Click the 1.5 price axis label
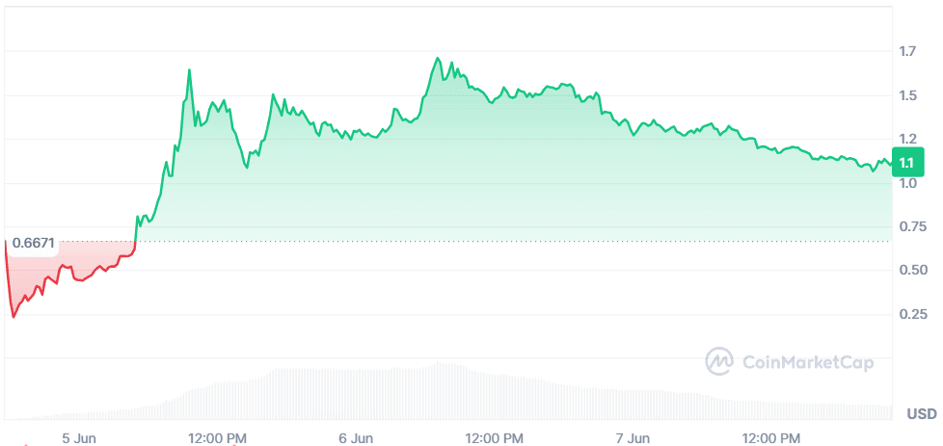Screen dimensions: 943x446 907,95
